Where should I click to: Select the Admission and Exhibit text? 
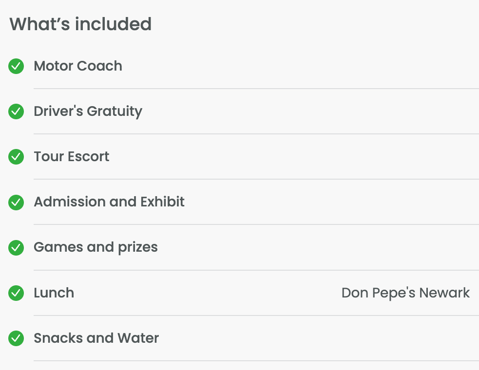point(109,202)
